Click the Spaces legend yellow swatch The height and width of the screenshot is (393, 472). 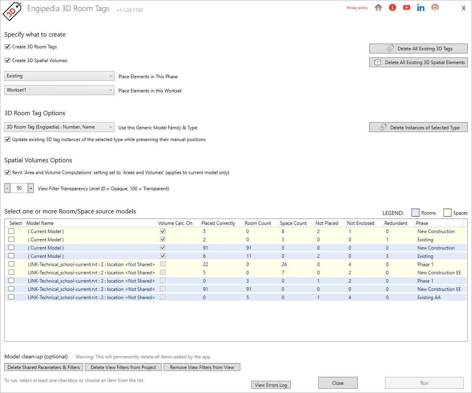tap(447, 213)
